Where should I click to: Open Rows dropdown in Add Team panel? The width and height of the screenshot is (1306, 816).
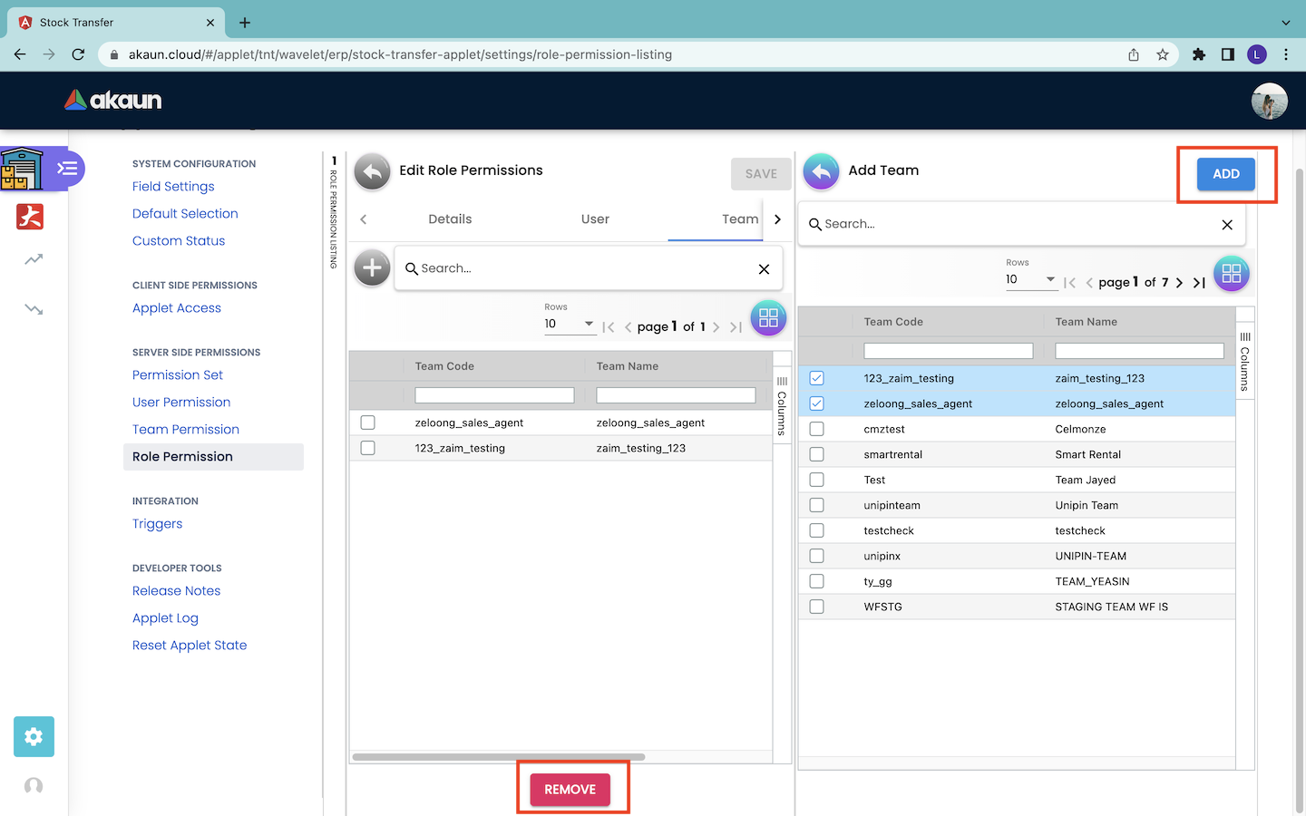coord(1030,279)
